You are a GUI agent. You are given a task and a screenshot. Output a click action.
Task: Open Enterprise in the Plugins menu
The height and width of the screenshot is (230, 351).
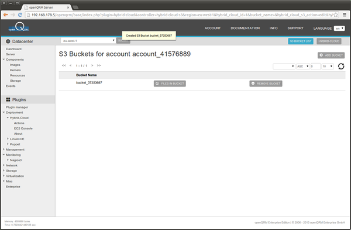[x=13, y=187]
